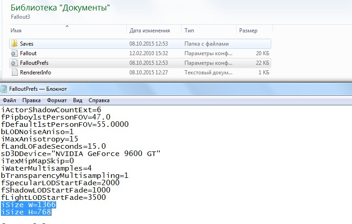
Task: Open the Справка menu in Notepad
Action: click(99, 100)
